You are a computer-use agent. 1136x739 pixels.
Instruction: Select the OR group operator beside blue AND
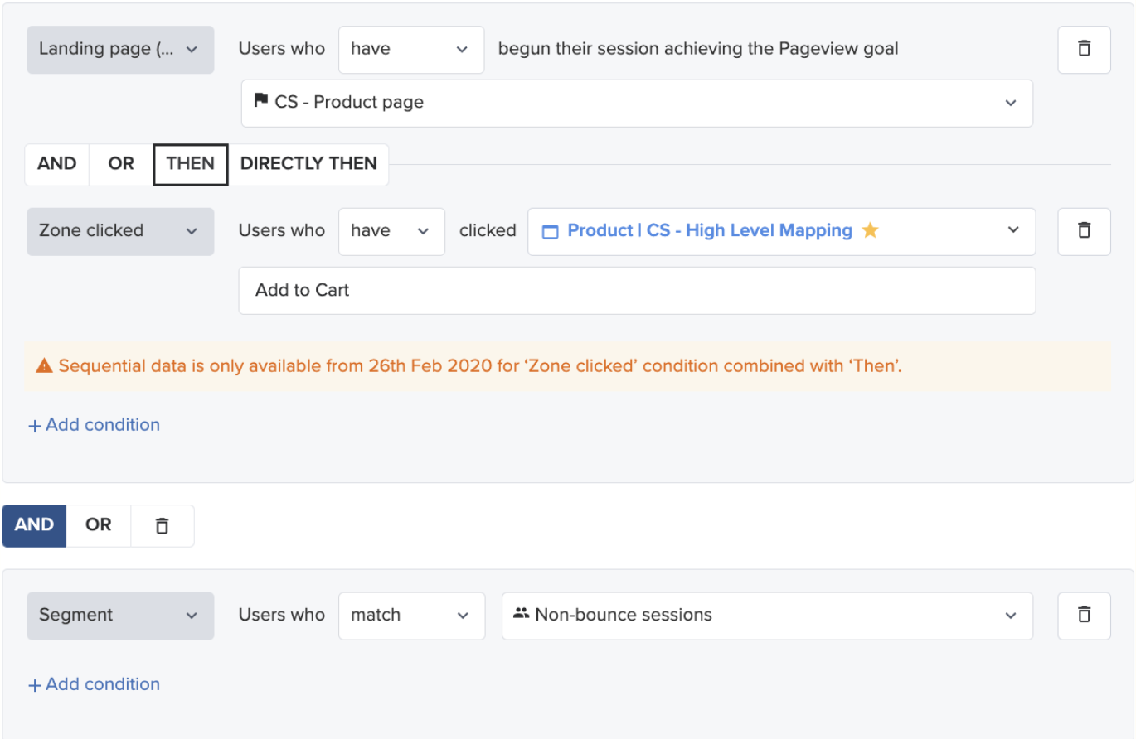click(x=99, y=525)
